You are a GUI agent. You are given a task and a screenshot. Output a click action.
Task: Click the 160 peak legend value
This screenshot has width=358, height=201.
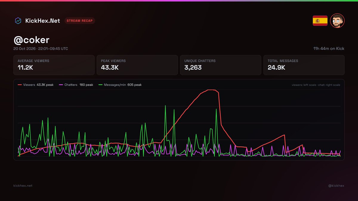click(x=86, y=85)
